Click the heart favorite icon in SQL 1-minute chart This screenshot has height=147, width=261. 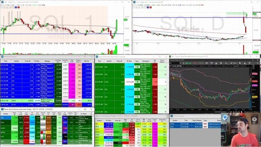(2, 7)
